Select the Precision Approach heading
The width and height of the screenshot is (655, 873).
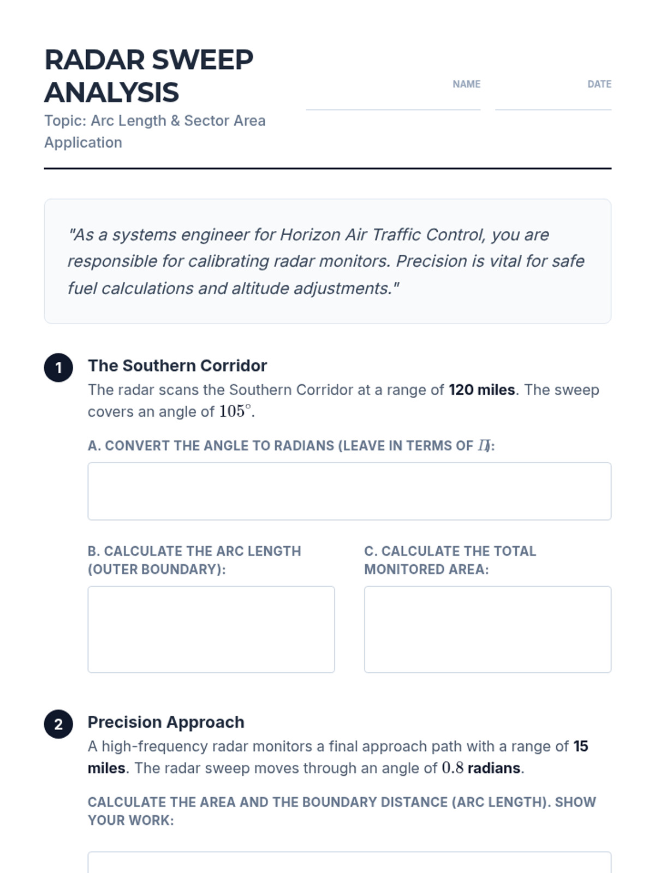[x=166, y=722]
